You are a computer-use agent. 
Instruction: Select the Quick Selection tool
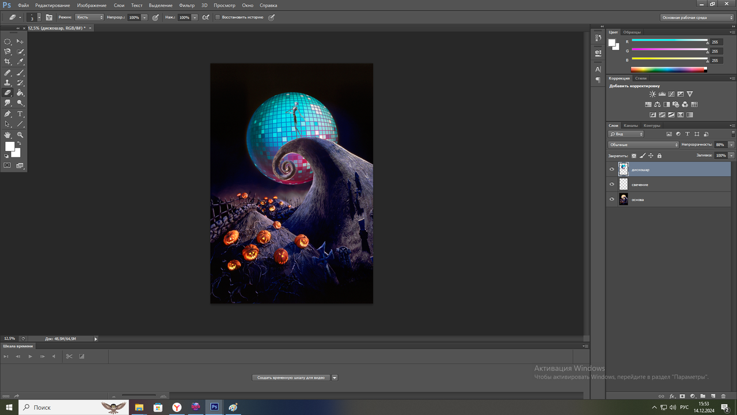(x=20, y=52)
